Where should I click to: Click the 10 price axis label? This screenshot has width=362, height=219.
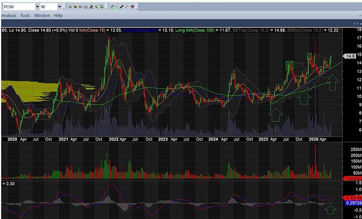(x=359, y=96)
